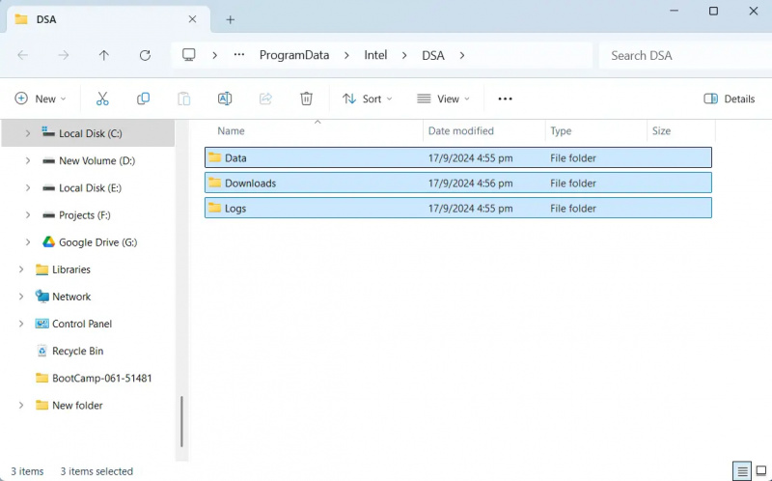
Task: Click the Share icon
Action: point(265,99)
